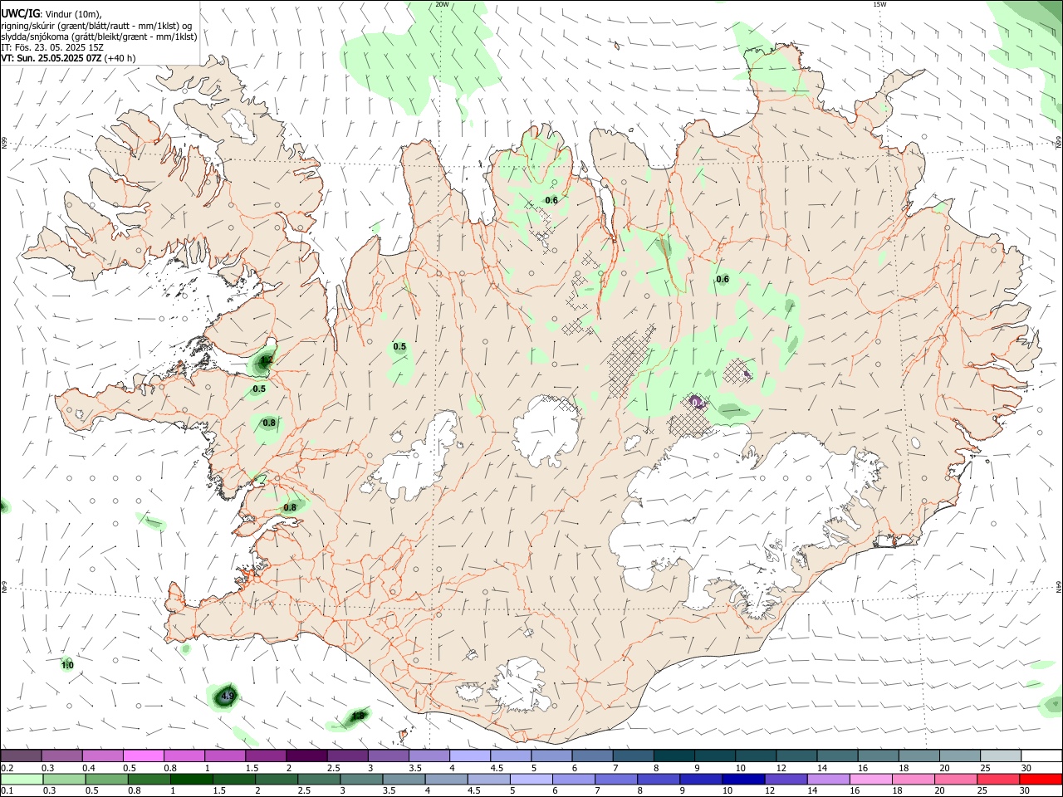Click the '1.0' precipitation value over the sea
Viewport: 1063px width, 797px height.
point(67,665)
